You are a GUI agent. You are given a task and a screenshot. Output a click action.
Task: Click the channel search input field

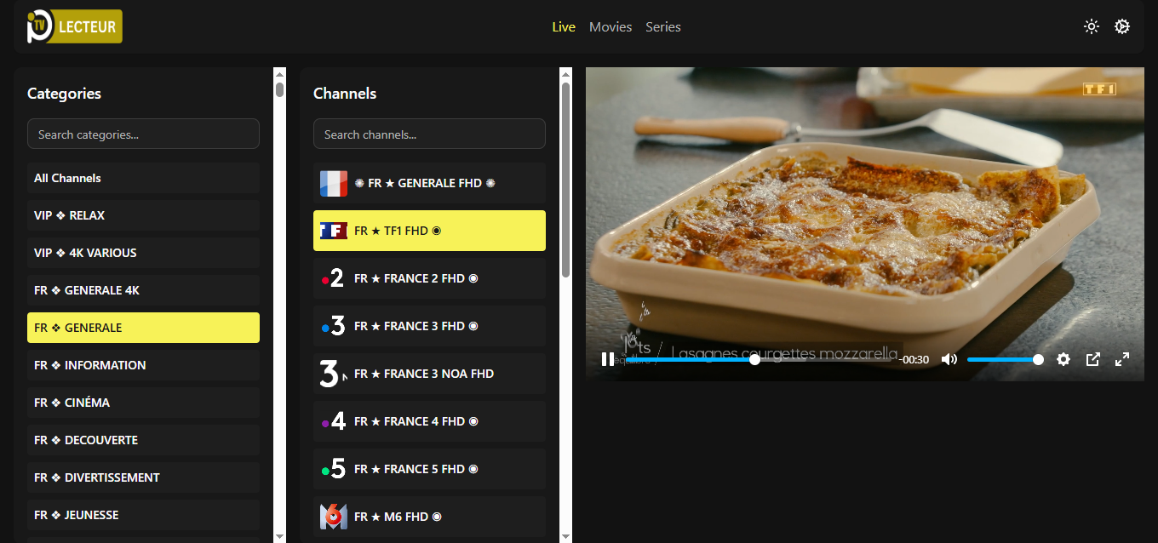429,134
